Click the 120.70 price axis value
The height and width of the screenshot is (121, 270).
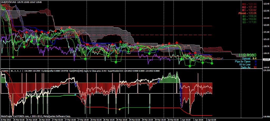pos(266,46)
